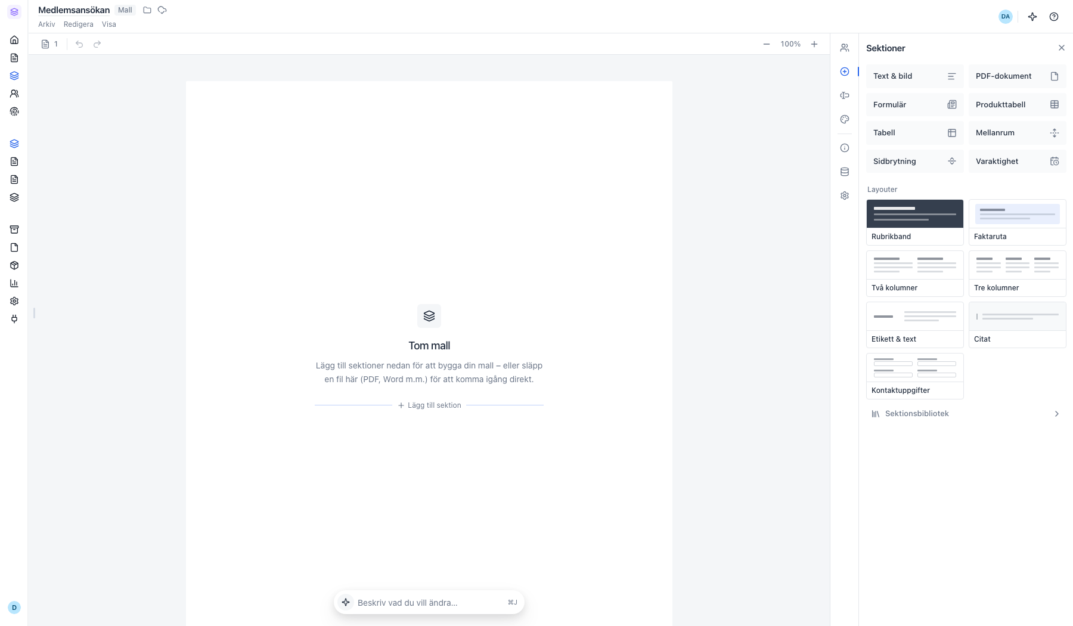Select the Faktaruta layout thumbnail

coord(1018,222)
